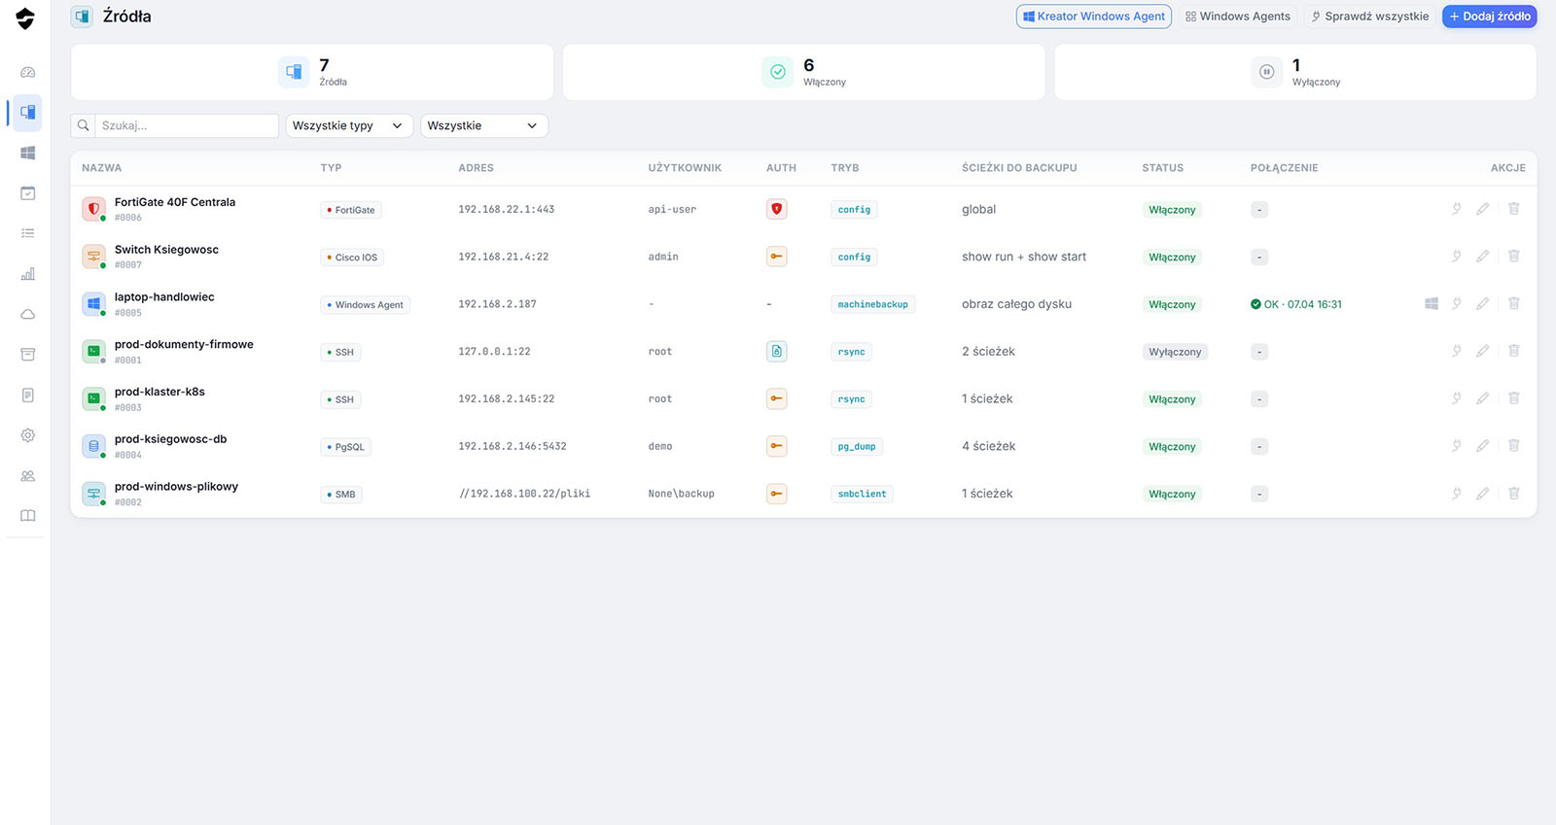Open Kreator Windows Agent

(x=1094, y=17)
